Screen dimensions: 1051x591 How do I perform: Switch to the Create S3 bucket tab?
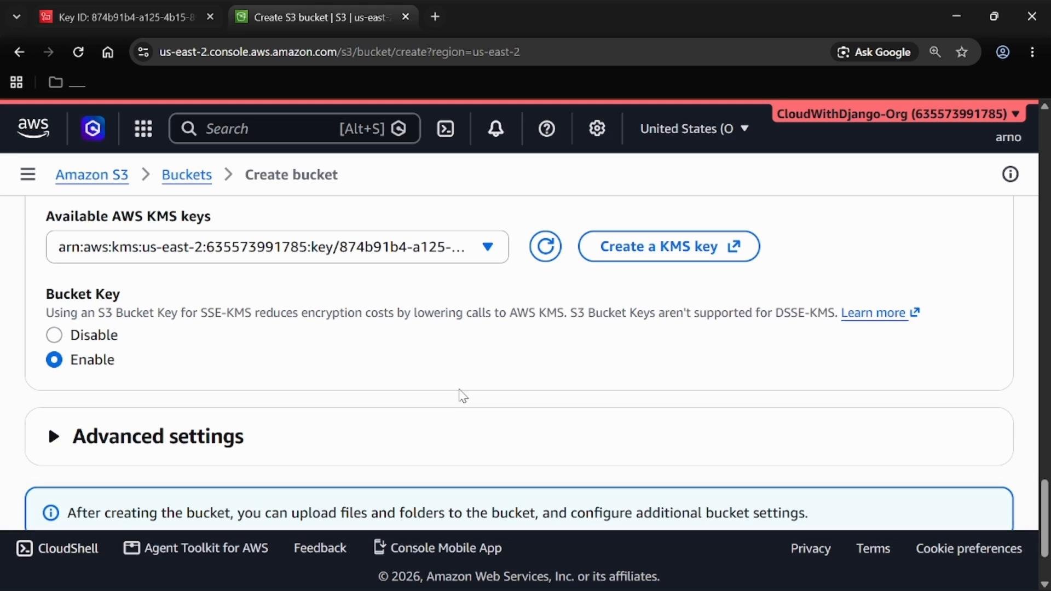point(321,17)
